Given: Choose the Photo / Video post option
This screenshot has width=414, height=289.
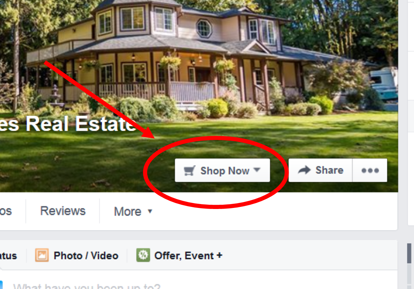Looking at the screenshot, I should [x=77, y=256].
